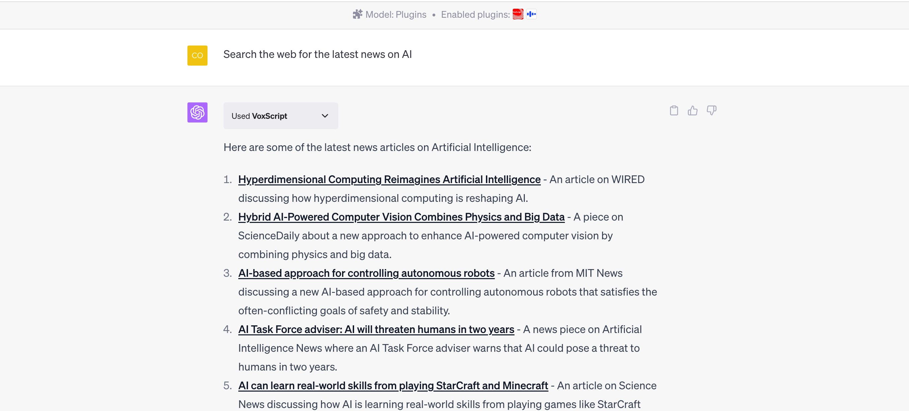
Task: Open the AI-based autonomous robots link
Action: [366, 273]
